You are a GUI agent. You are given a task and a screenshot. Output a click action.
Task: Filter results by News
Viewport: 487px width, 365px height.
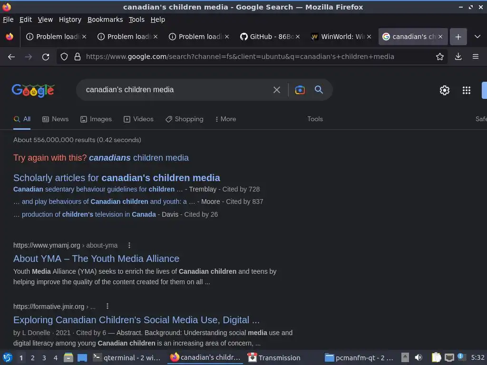[x=55, y=119]
